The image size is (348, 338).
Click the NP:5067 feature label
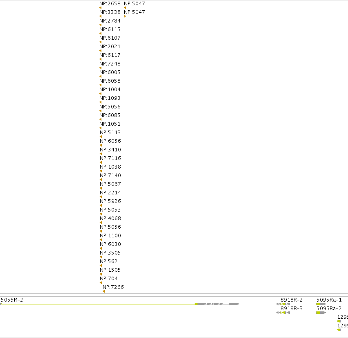point(110,184)
